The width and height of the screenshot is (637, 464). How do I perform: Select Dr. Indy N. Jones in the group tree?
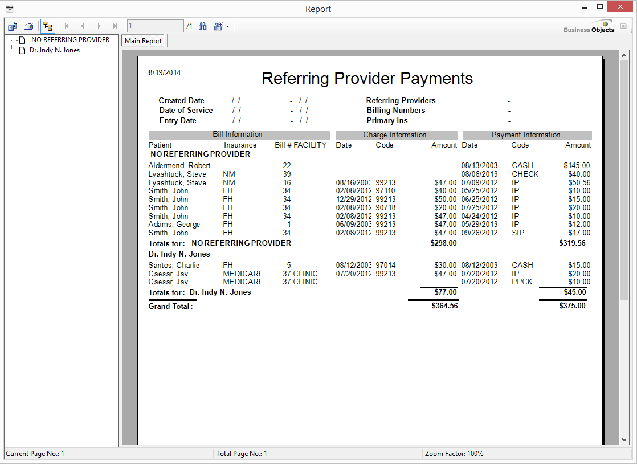[55, 50]
